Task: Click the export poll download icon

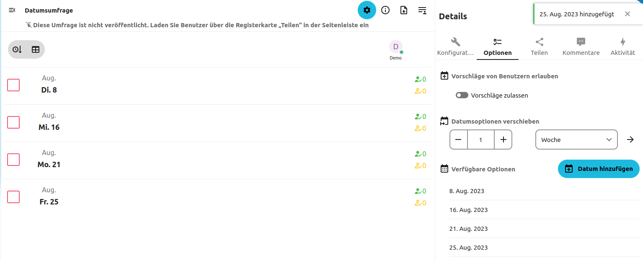Action: (404, 10)
